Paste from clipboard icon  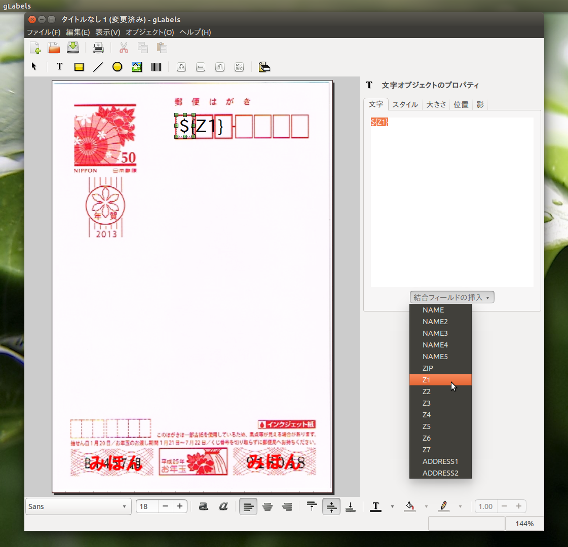tap(162, 48)
